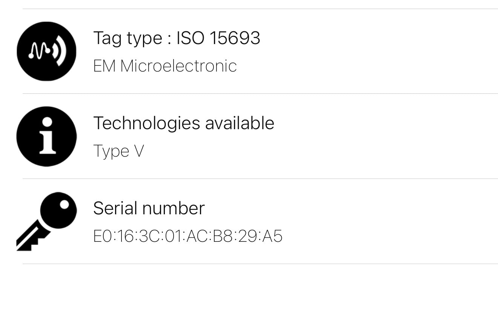The height and width of the screenshot is (316, 498).
Task: Select the "Tag type : ISO 15693" heading
Action: (x=177, y=38)
